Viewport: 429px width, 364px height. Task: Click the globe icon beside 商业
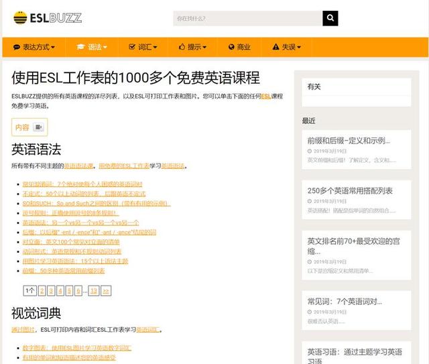pos(231,47)
